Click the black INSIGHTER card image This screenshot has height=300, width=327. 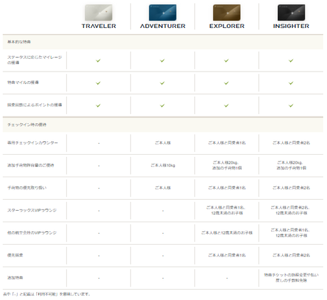(x=291, y=12)
